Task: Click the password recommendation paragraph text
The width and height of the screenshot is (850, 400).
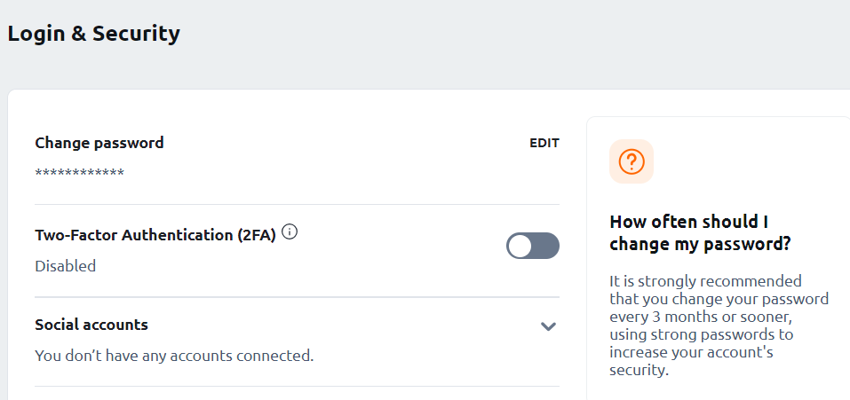Action: pos(719,325)
